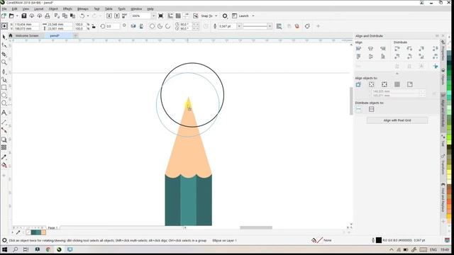Open the File menu
Image resolution: width=454 pixels, height=255 pixels.
(x=4, y=9)
